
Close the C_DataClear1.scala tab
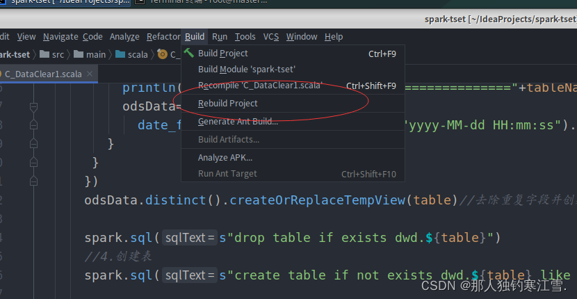[90, 74]
